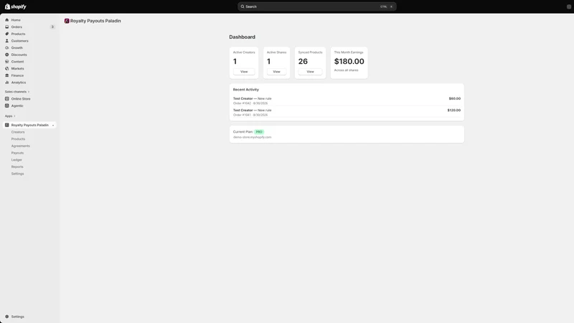Click the Growth icon
The image size is (574, 323).
(7, 48)
